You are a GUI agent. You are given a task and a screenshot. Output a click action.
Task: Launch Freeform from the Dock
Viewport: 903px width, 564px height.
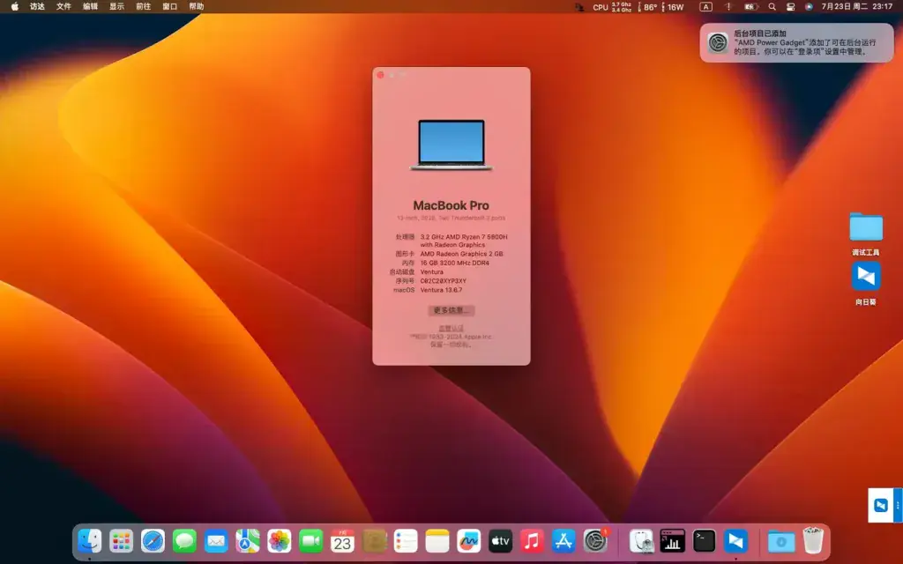tap(469, 541)
